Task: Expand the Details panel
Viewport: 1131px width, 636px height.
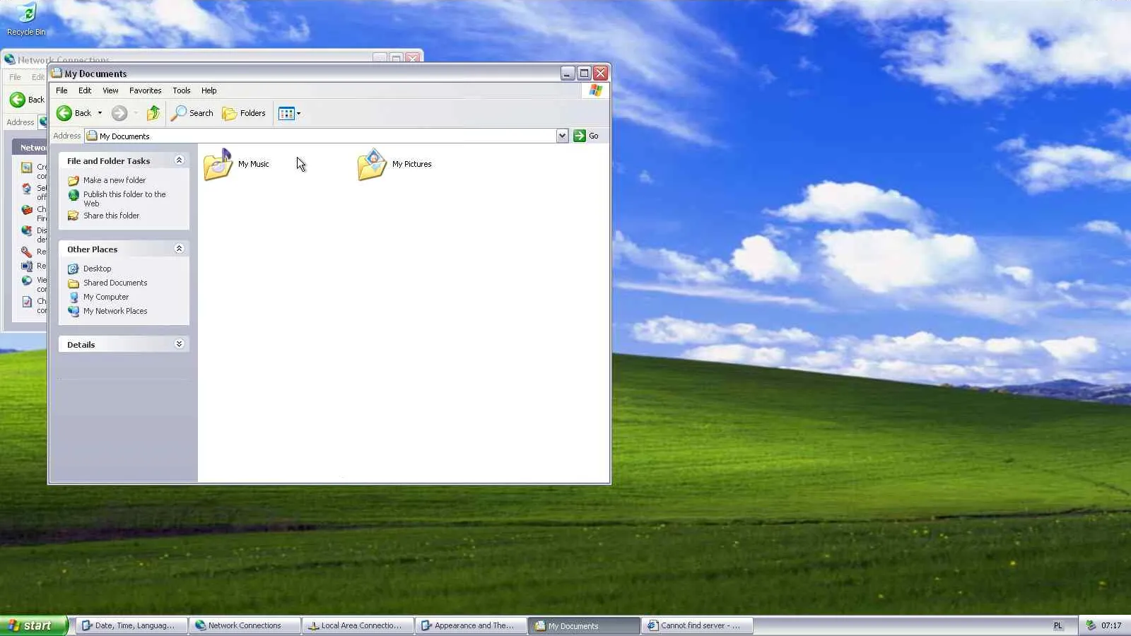Action: (179, 344)
